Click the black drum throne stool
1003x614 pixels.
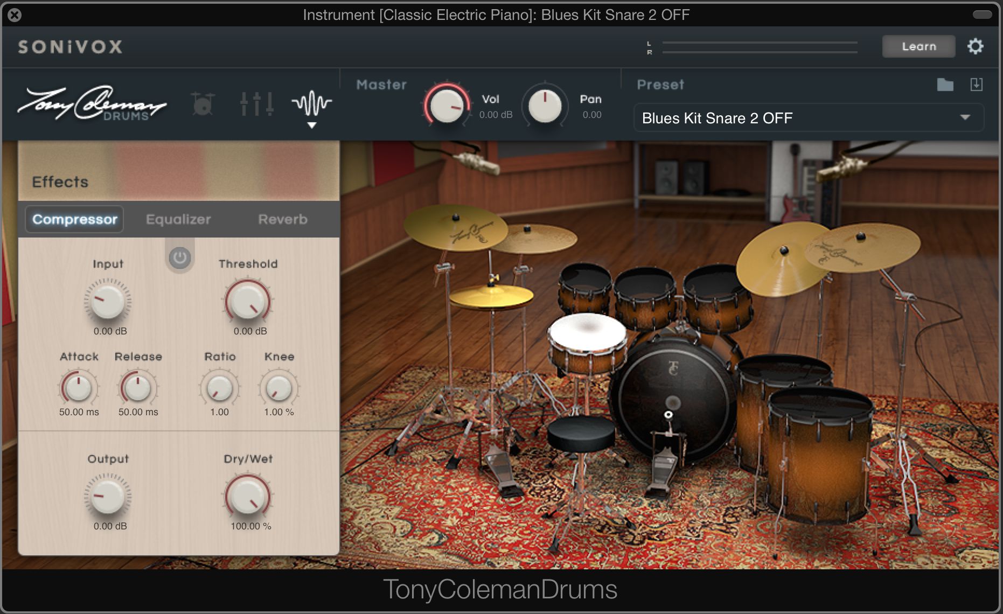pyautogui.click(x=581, y=434)
